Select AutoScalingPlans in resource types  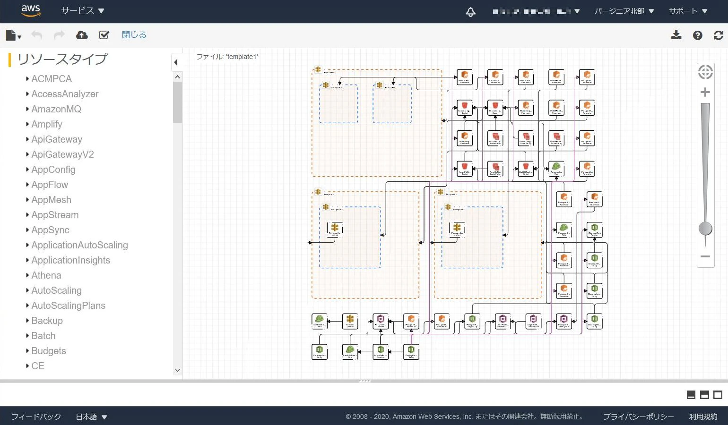pos(68,306)
